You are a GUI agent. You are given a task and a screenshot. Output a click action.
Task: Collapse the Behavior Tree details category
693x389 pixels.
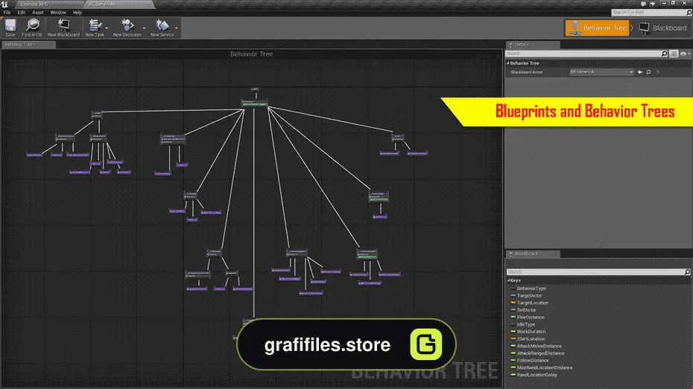[x=507, y=63]
